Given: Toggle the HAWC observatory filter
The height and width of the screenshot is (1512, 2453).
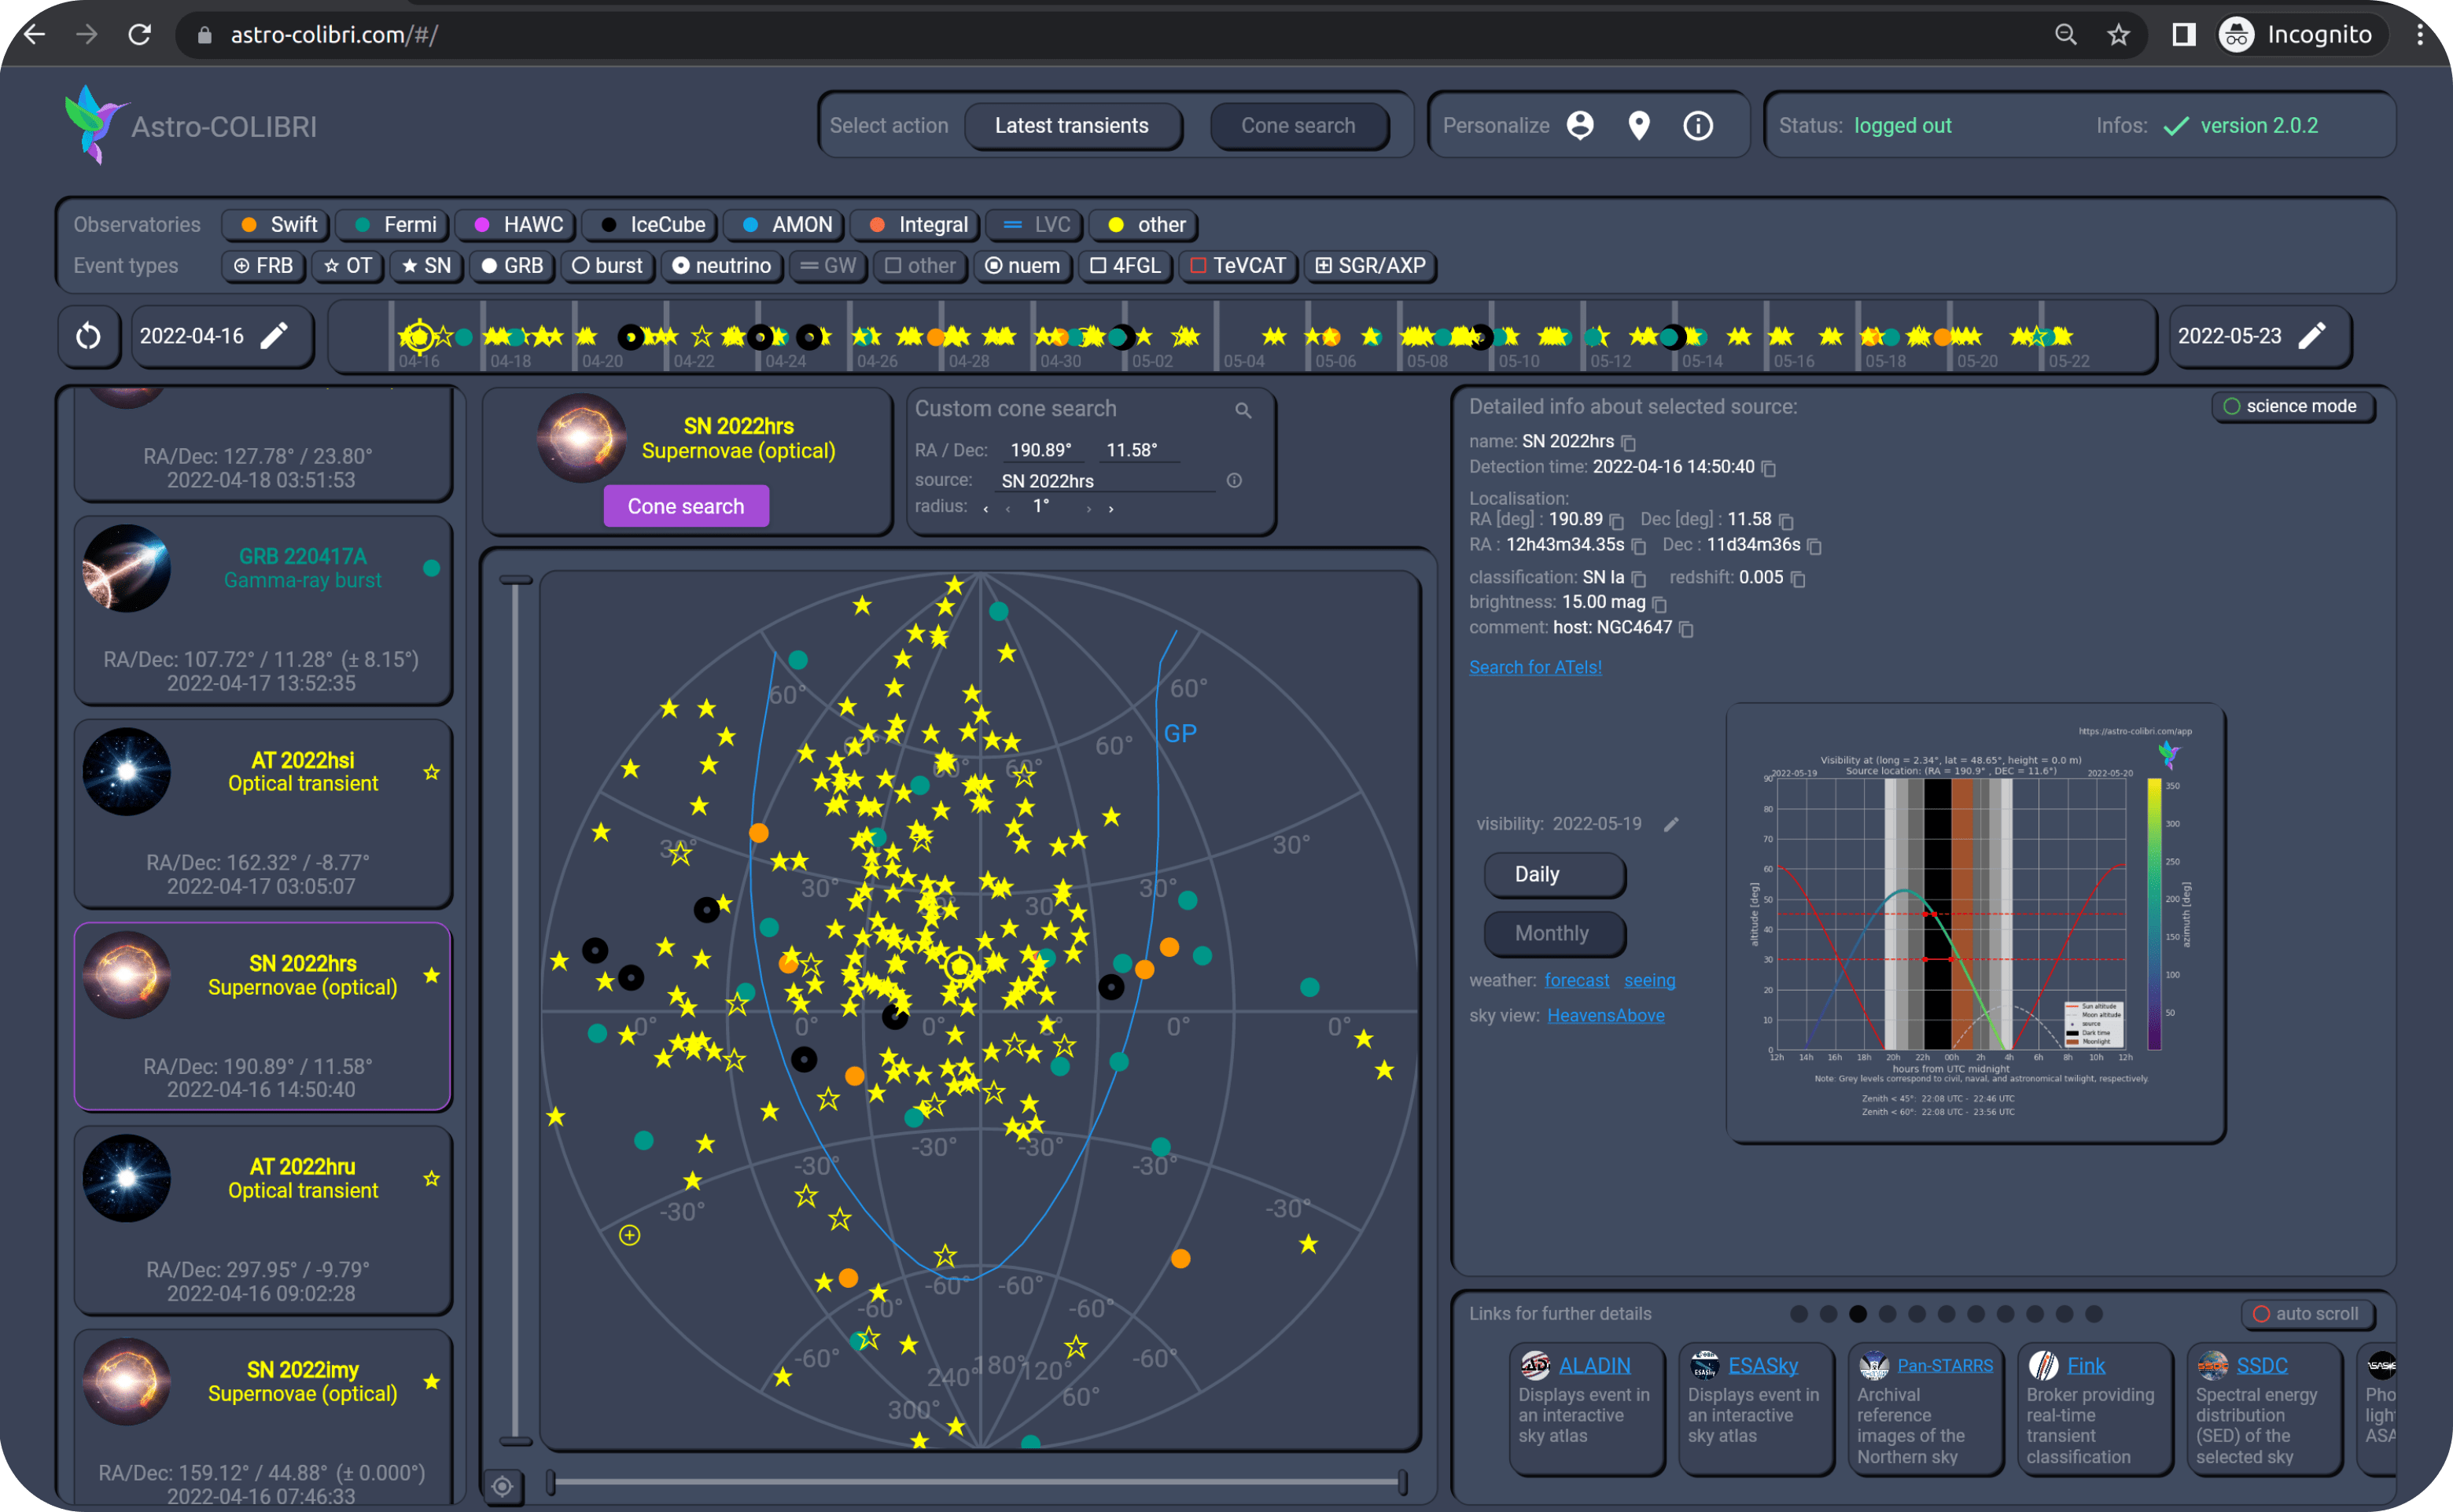Looking at the screenshot, I should (517, 225).
